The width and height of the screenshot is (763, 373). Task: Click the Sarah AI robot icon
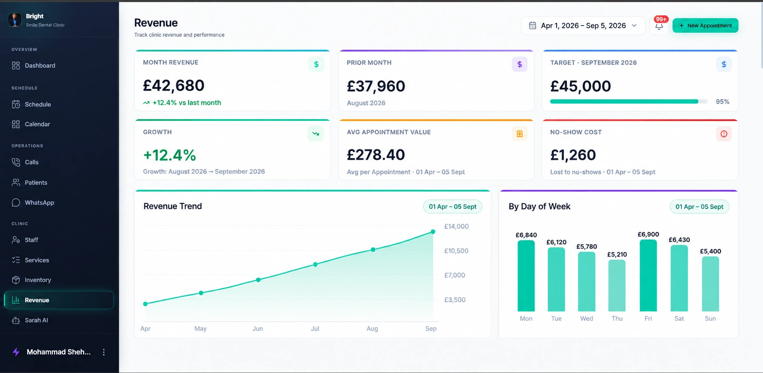pyautogui.click(x=16, y=320)
